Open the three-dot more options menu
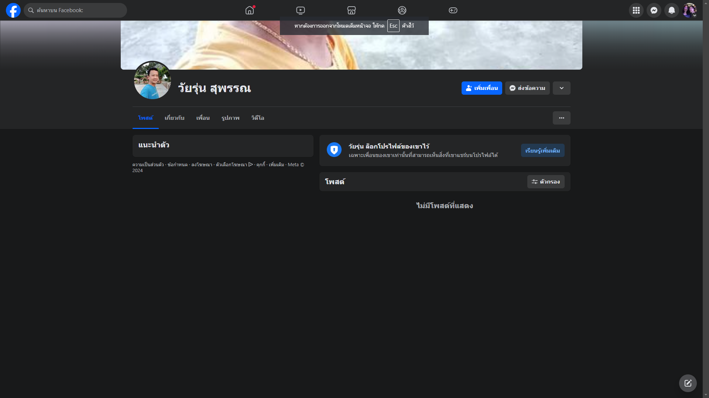This screenshot has width=709, height=398. click(x=561, y=118)
